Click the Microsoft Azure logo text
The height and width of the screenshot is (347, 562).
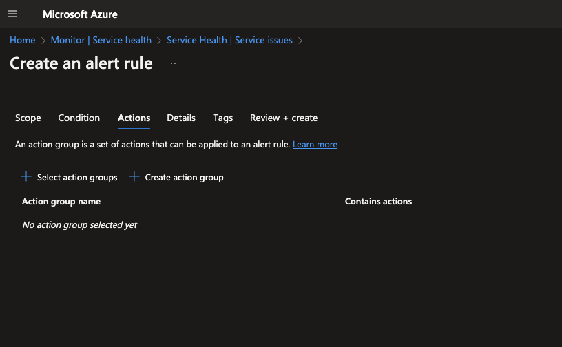tap(80, 14)
